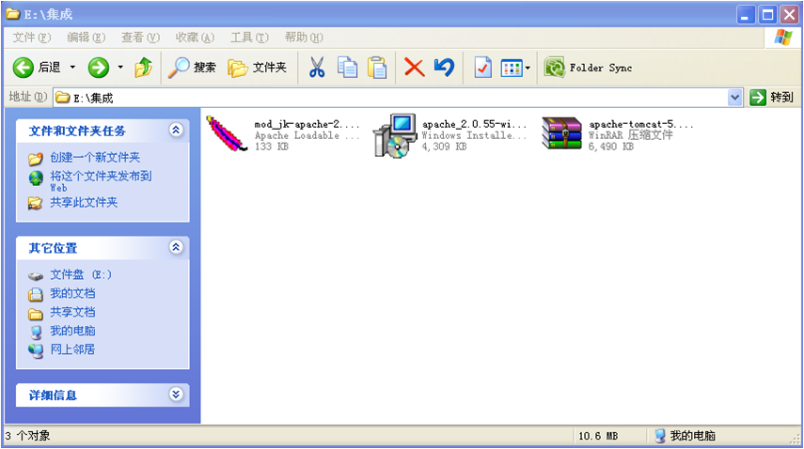Open the Back history dropdown arrow
This screenshot has width=804, height=449.
pyautogui.click(x=72, y=67)
